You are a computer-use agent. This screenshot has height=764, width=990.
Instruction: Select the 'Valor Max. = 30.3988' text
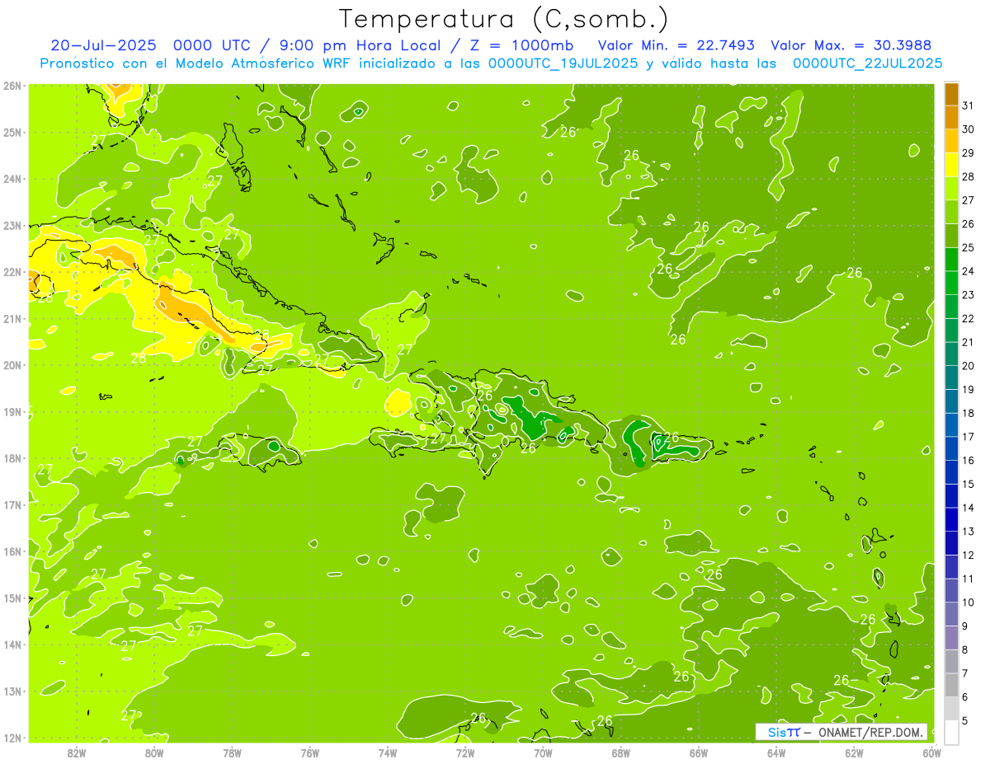pyautogui.click(x=851, y=45)
